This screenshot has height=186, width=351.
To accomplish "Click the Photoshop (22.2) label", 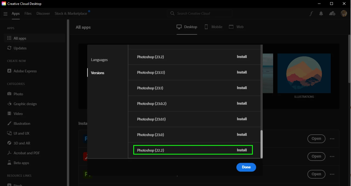I will coord(150,150).
